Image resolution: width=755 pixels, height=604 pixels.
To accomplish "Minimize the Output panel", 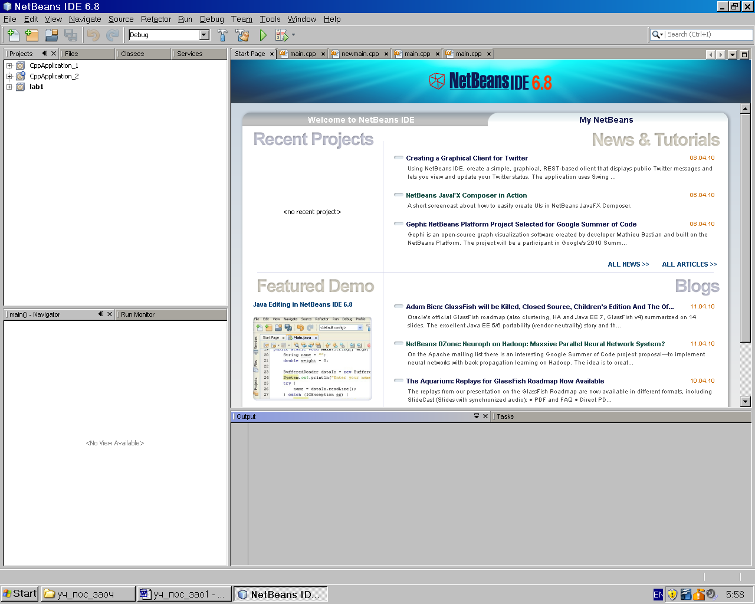I will pyautogui.click(x=477, y=416).
